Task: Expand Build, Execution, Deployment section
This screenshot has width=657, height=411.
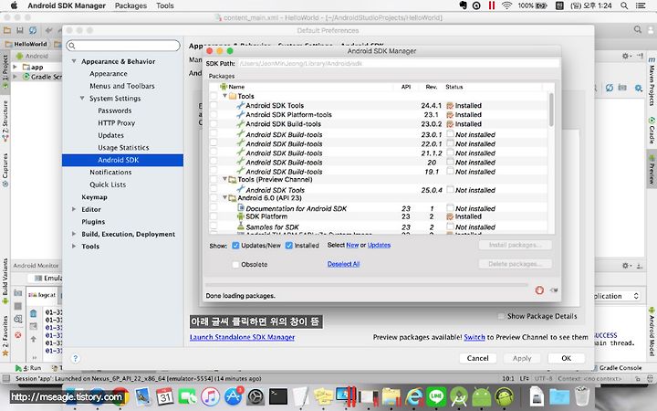Action: [x=74, y=234]
